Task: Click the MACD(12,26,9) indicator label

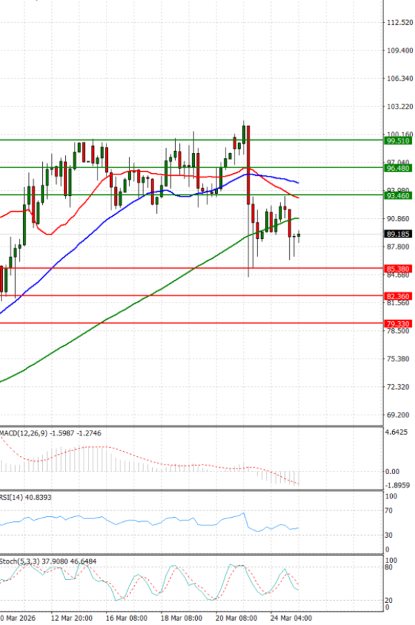Action: click(x=22, y=433)
